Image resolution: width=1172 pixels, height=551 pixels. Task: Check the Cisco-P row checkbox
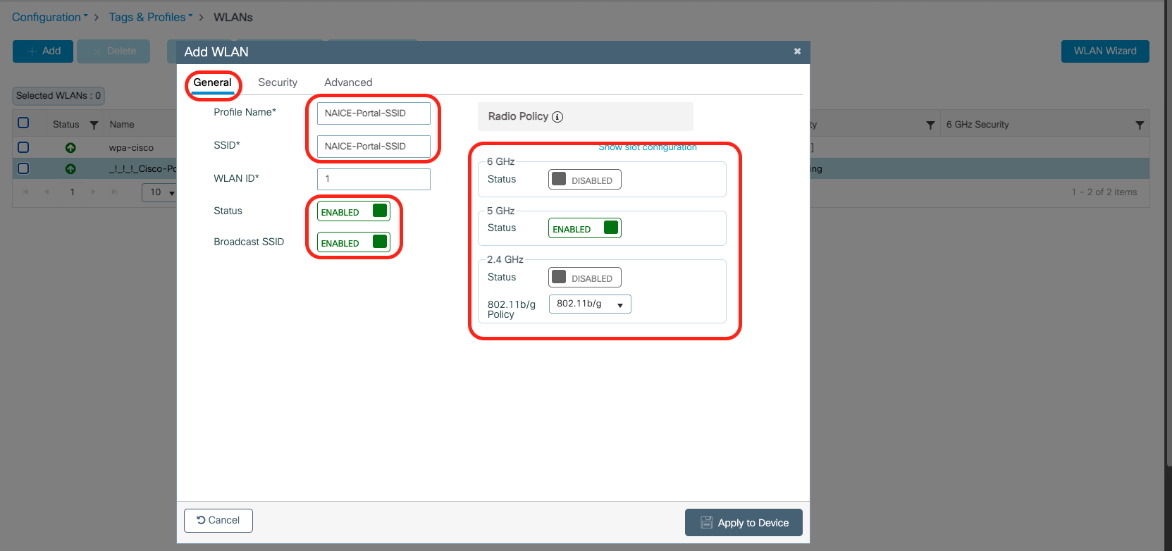click(23, 168)
